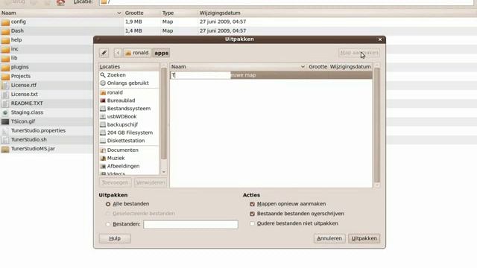477x268 pixels.
Task: Close the Uitpakken dialog
Action: [380, 39]
